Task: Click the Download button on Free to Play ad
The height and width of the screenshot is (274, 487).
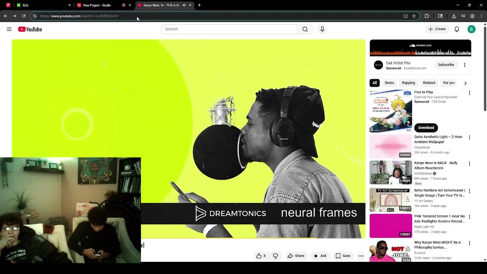Action: [x=426, y=128]
